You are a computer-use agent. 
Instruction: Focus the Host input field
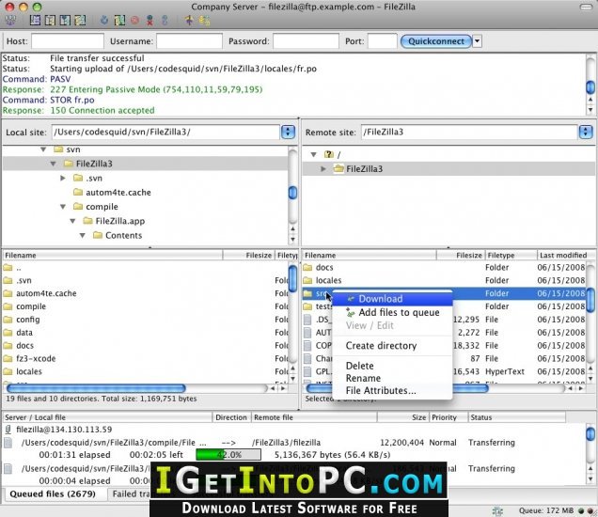[68, 41]
